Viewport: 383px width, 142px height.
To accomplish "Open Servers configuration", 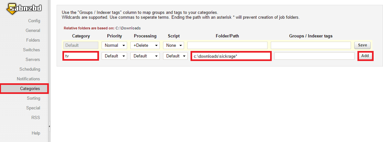I will point(33,60).
